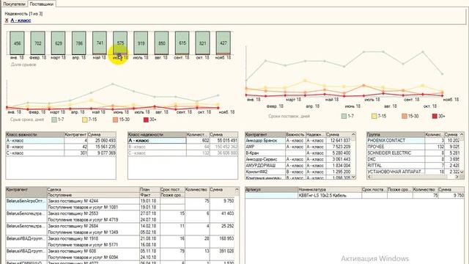Select С - класс row in Класс надежности table
This screenshot has width=469, height=264.
point(182,153)
